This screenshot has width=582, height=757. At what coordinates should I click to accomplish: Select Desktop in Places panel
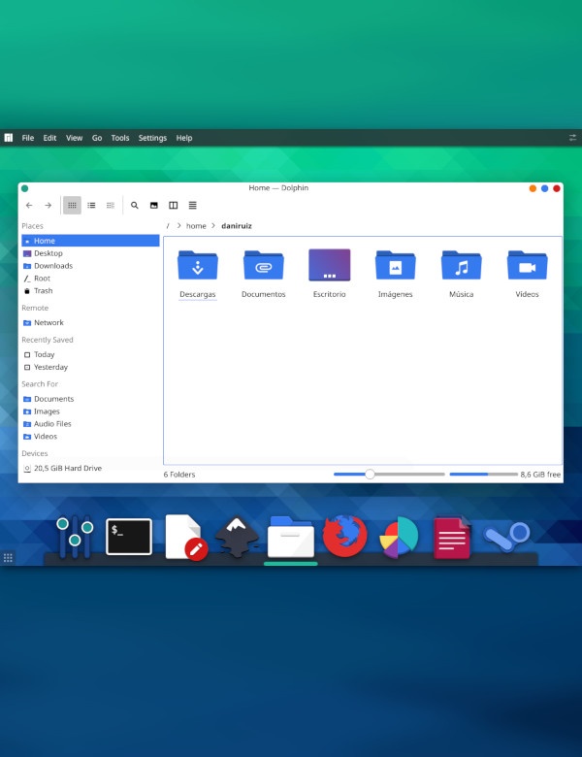point(90,253)
